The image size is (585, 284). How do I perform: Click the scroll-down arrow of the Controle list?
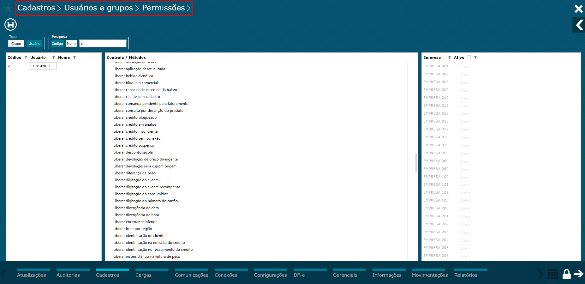[x=416, y=259]
